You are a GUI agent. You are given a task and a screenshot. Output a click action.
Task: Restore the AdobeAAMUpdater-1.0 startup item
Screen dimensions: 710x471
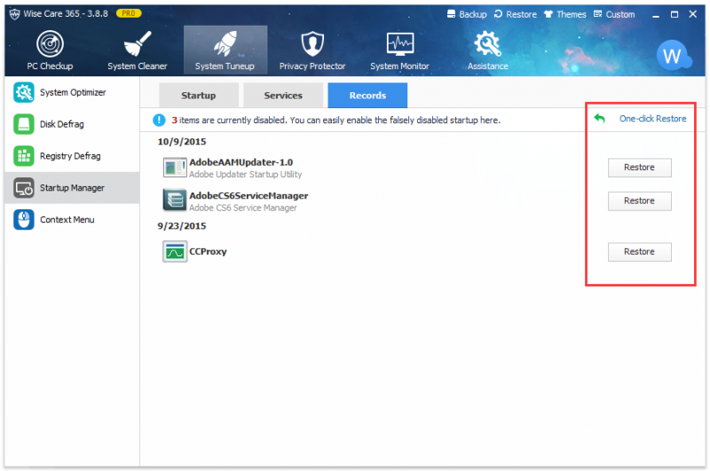point(639,168)
